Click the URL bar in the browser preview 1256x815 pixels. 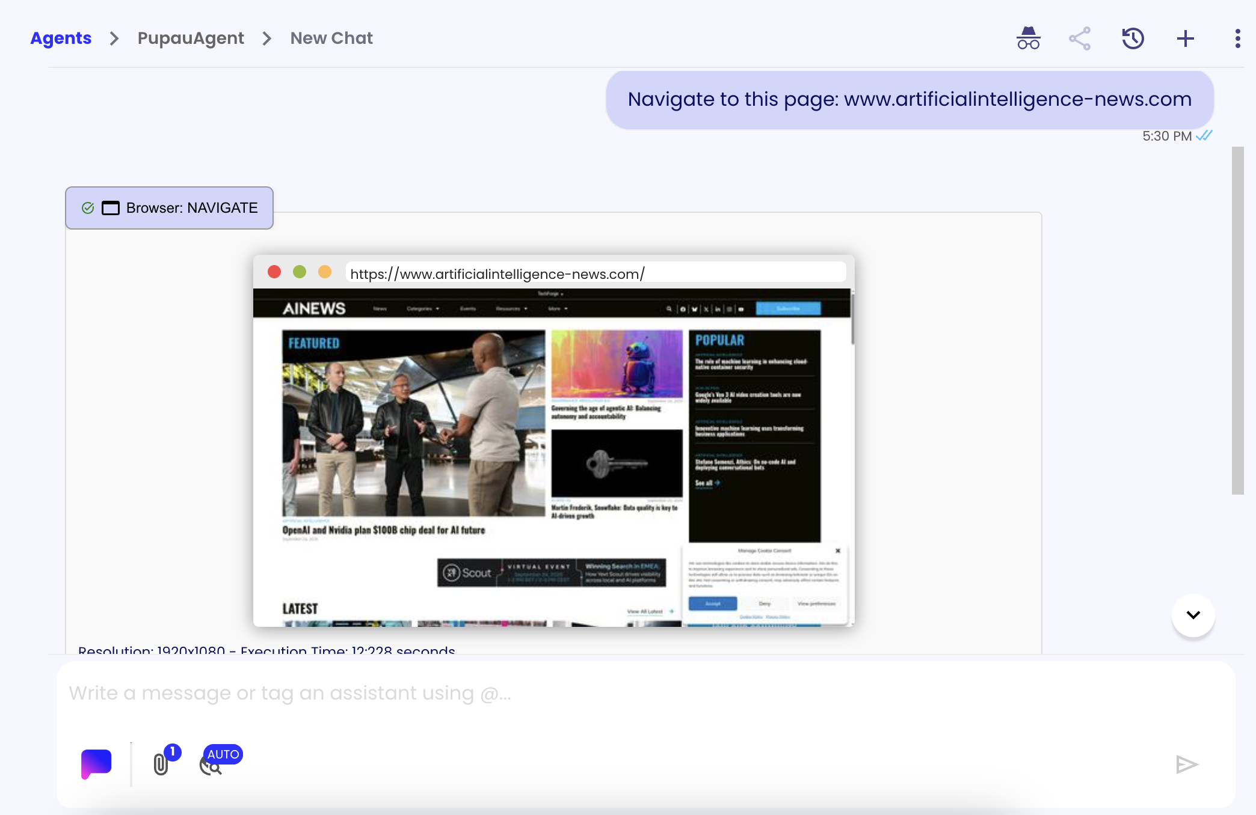pyautogui.click(x=596, y=273)
